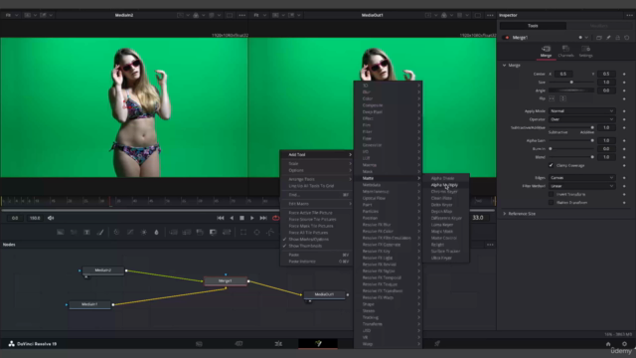Open the Filter Method dropdown
Image resolution: width=636 pixels, height=358 pixels.
click(x=582, y=186)
